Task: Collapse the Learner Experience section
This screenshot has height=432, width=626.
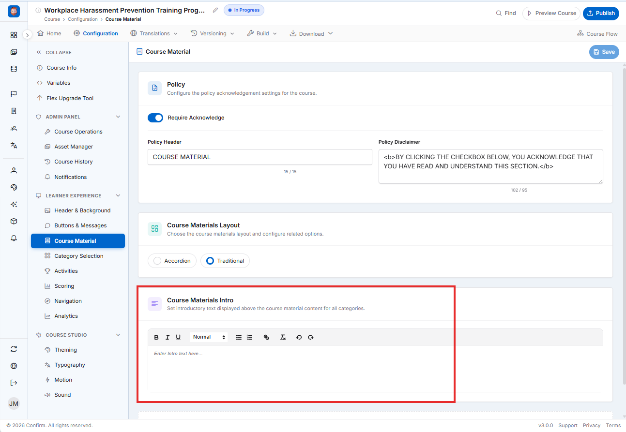Action: (x=118, y=196)
